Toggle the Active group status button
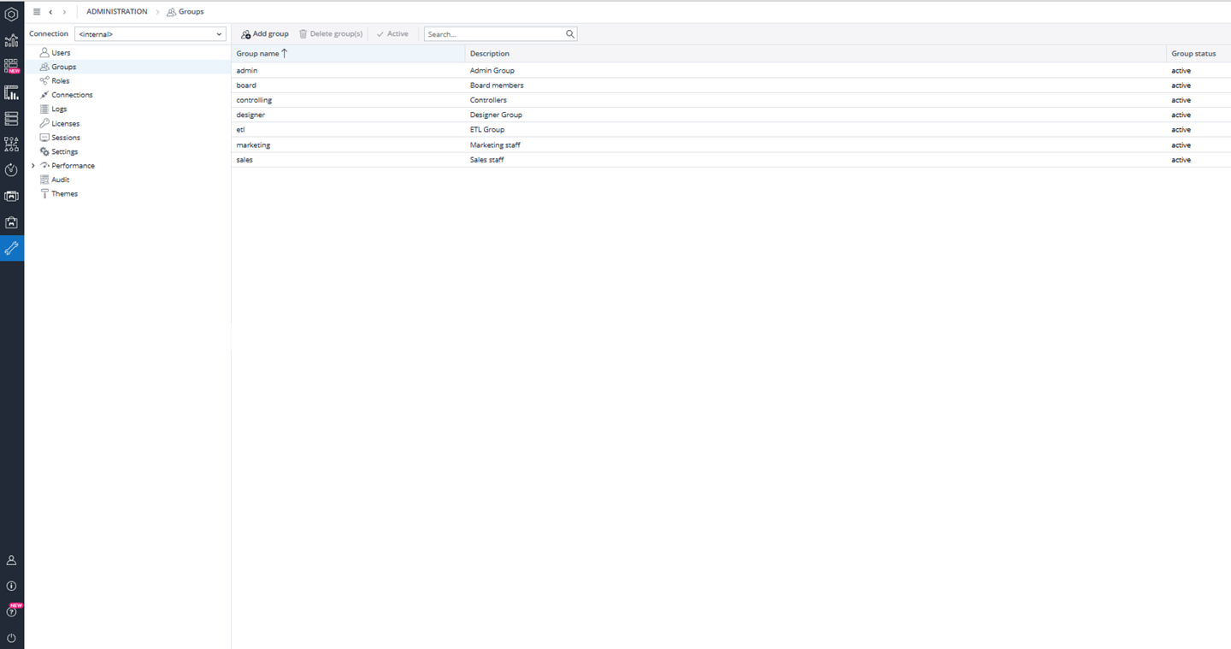 (392, 34)
